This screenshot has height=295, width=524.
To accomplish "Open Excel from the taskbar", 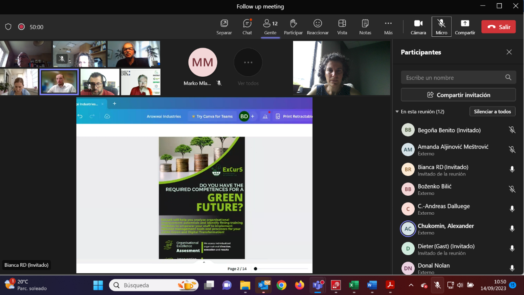I will pos(354,285).
